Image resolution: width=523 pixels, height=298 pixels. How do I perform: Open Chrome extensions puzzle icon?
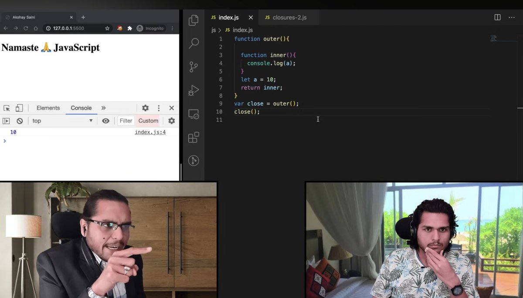[x=129, y=28]
